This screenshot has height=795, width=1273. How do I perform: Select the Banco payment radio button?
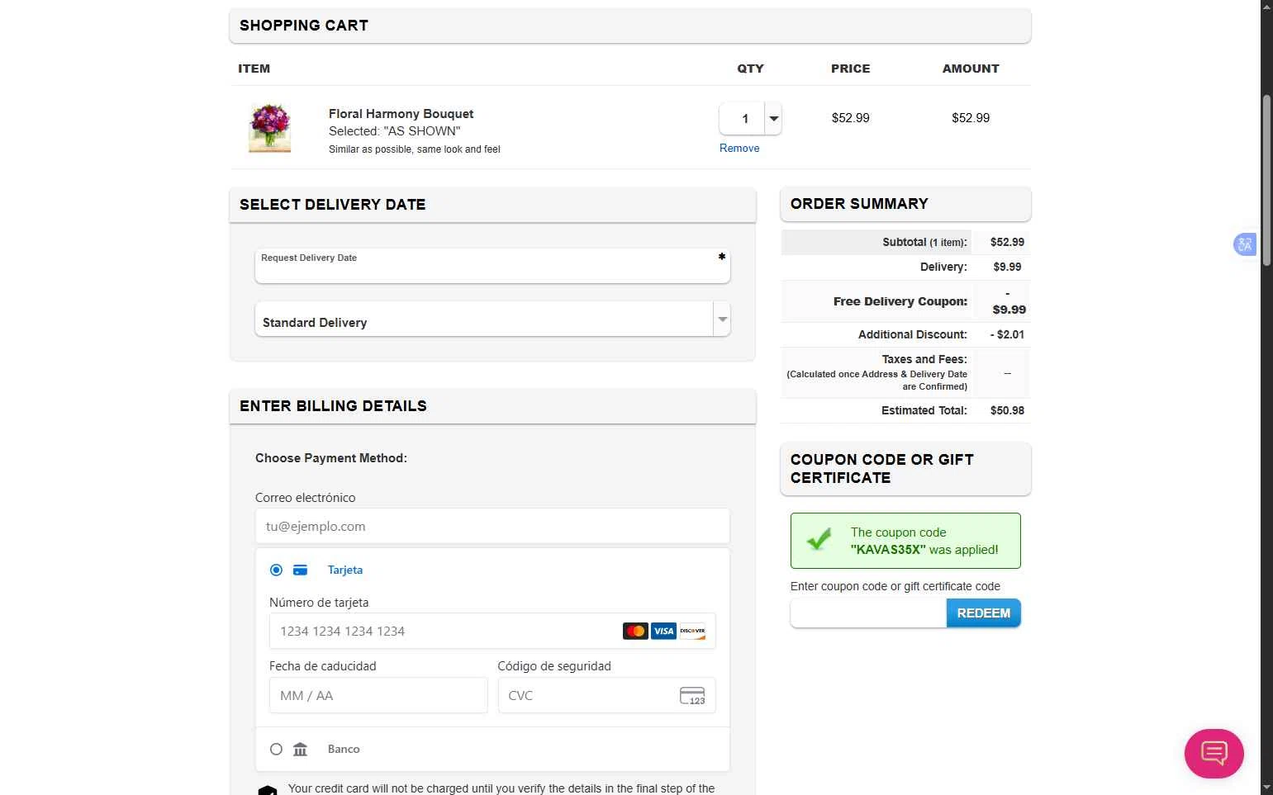pyautogui.click(x=276, y=750)
